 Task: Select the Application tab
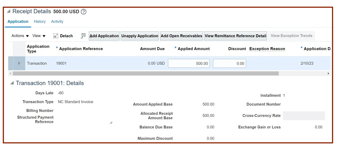18,22
